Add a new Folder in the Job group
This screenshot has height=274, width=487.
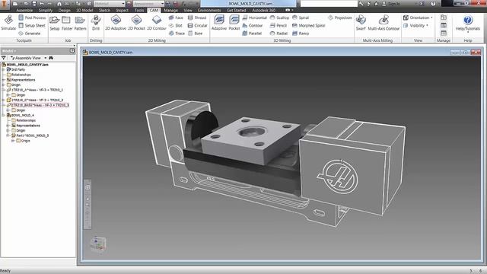(67, 23)
